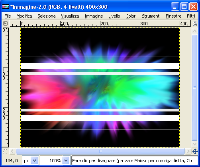Click the horizontal scrollbar left arrow
This screenshot has width=200, height=167.
pyautogui.click(x=12, y=151)
